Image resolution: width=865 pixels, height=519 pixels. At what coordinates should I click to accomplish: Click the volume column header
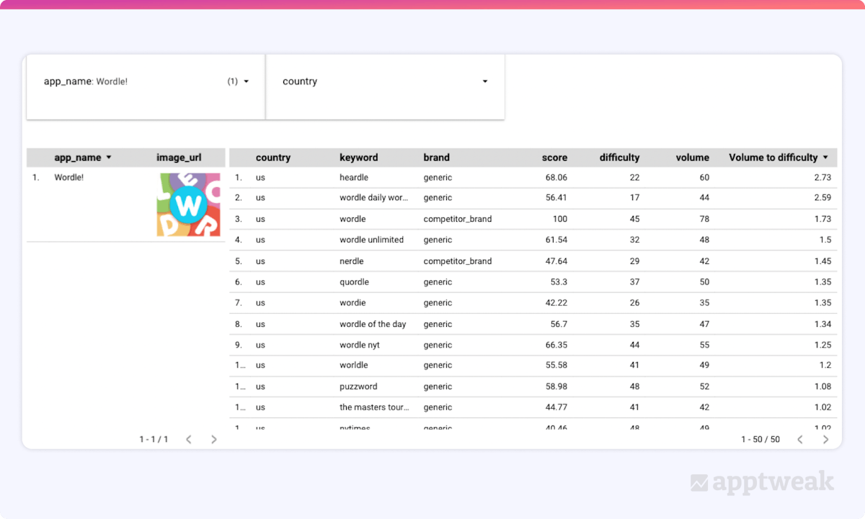click(x=692, y=157)
